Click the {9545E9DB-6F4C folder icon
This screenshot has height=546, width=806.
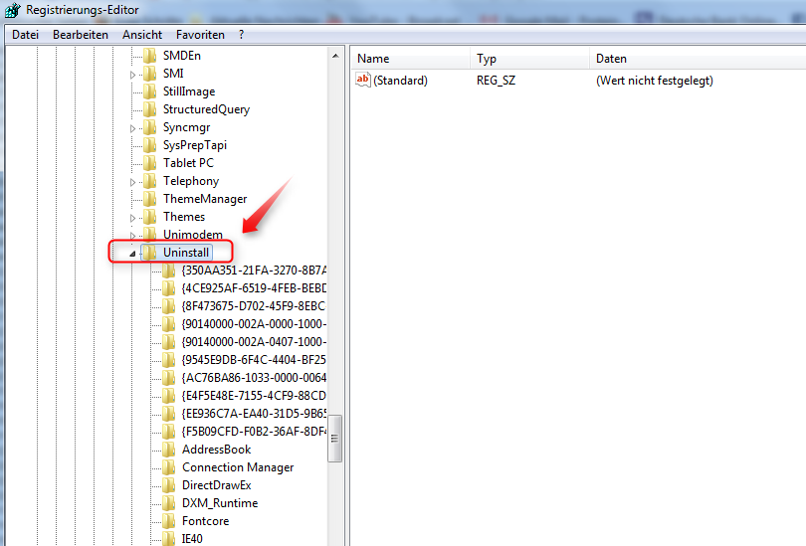168,360
